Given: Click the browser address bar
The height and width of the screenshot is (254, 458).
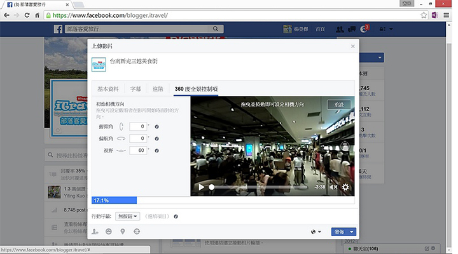Looking at the screenshot, I should click(236, 15).
